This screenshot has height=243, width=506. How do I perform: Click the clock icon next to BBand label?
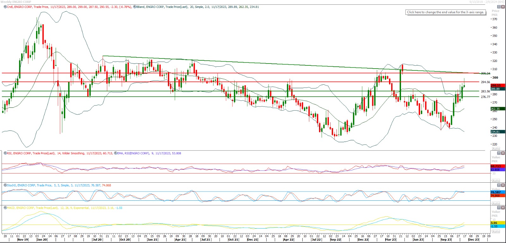(x=135, y=7)
